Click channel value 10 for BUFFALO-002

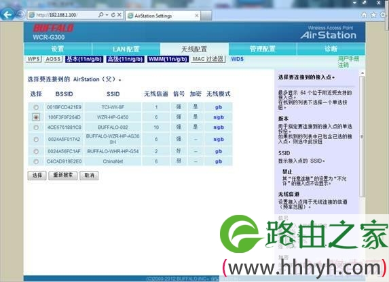pos(156,127)
